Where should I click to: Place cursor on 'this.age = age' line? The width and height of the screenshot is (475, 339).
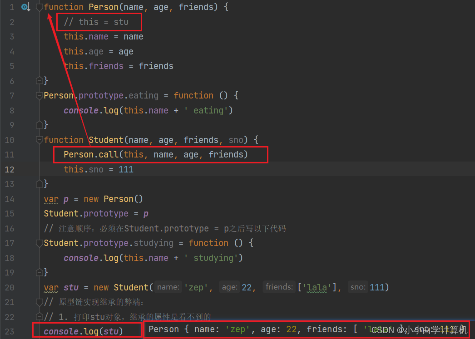99,51
